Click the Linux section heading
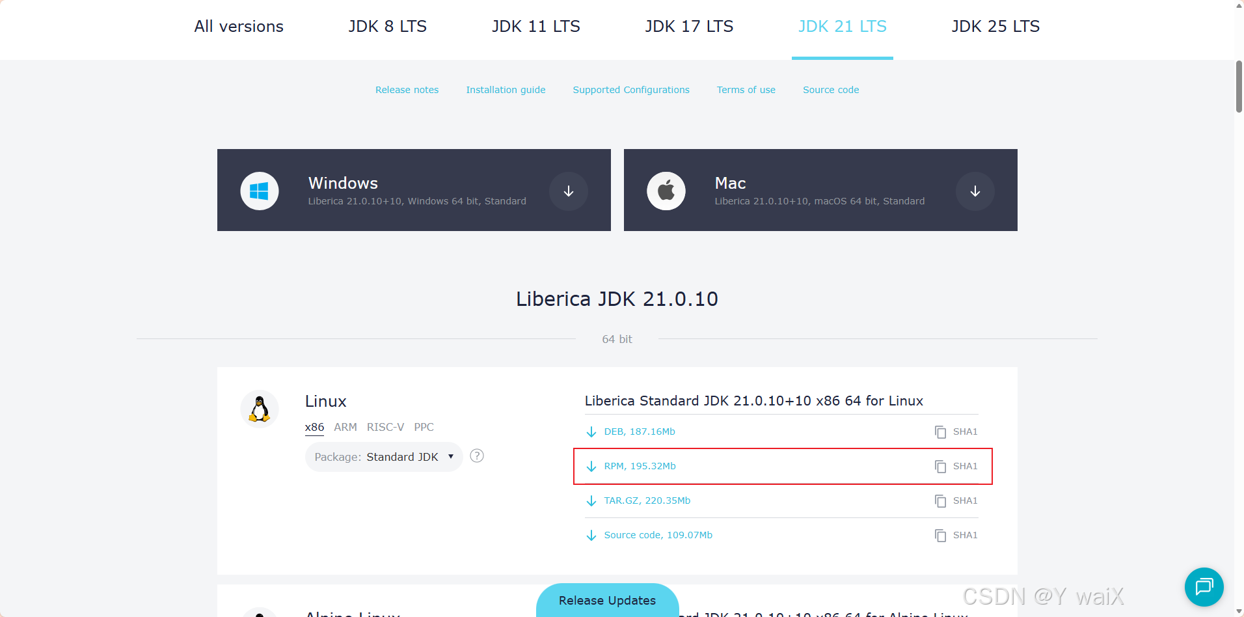 click(326, 402)
